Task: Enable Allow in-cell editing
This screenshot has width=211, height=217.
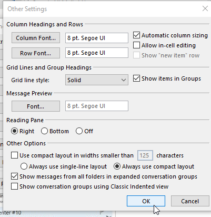Action: pyautogui.click(x=136, y=45)
